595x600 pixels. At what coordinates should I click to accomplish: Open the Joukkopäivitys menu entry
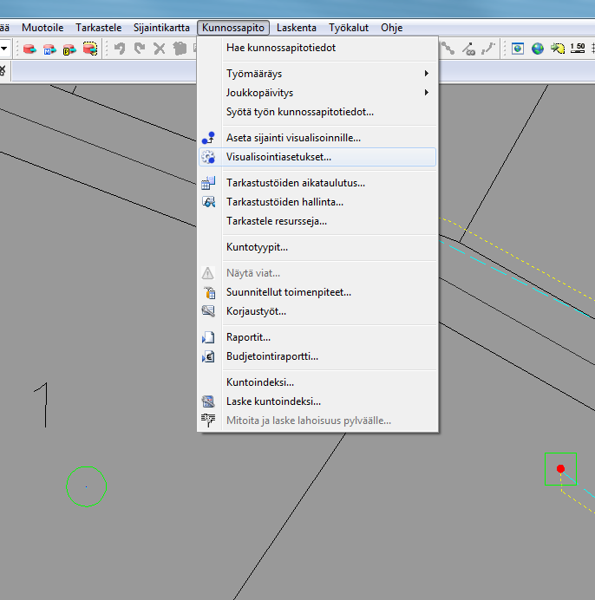click(x=317, y=93)
